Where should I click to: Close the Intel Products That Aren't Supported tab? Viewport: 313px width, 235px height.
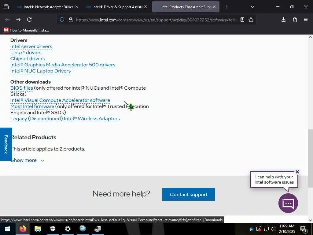click(214, 7)
